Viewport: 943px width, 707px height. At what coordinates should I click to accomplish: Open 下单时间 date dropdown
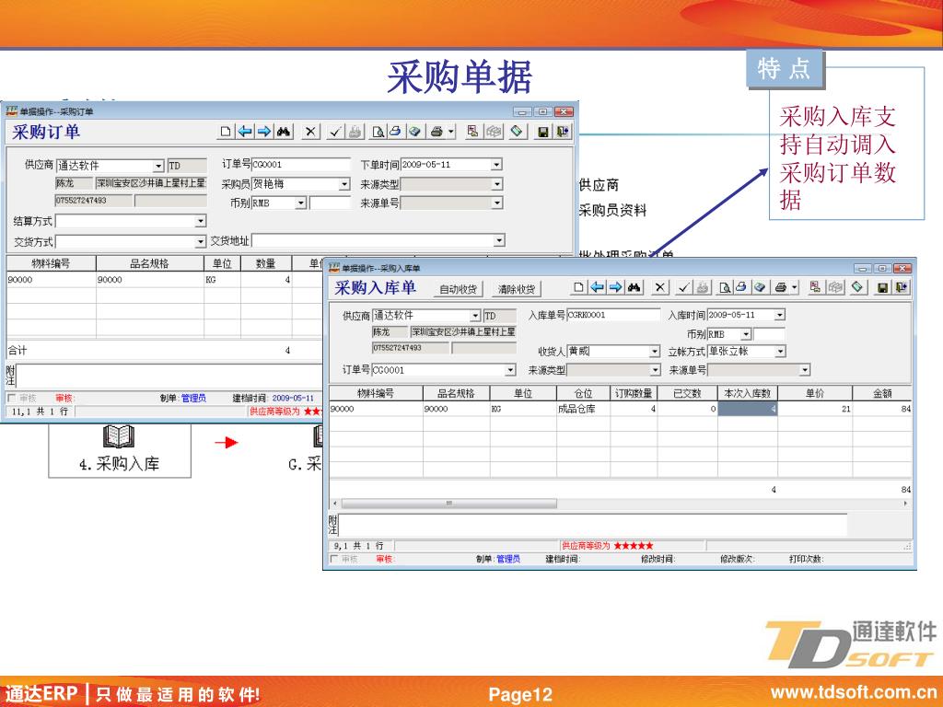coord(496,165)
